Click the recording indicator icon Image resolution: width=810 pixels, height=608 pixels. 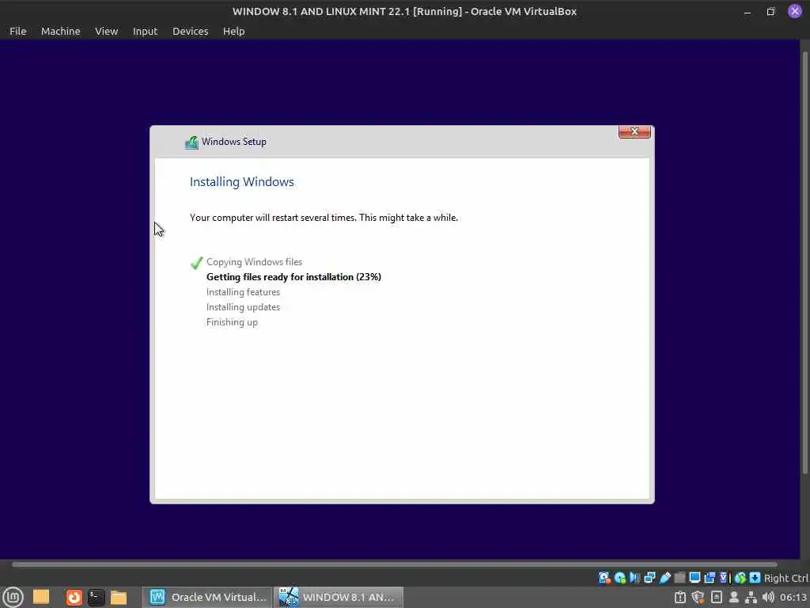(710, 577)
